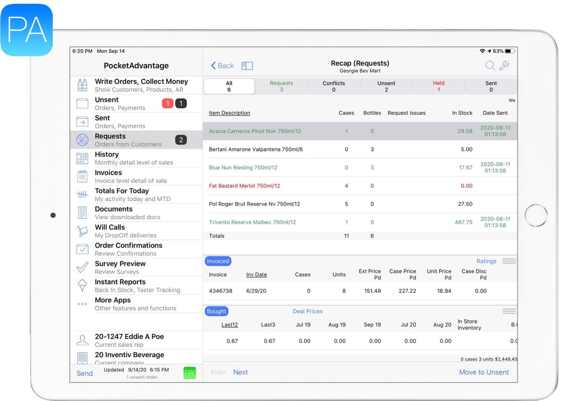The width and height of the screenshot is (564, 401).
Task: Tap Next at bottom
Action: pyautogui.click(x=241, y=372)
